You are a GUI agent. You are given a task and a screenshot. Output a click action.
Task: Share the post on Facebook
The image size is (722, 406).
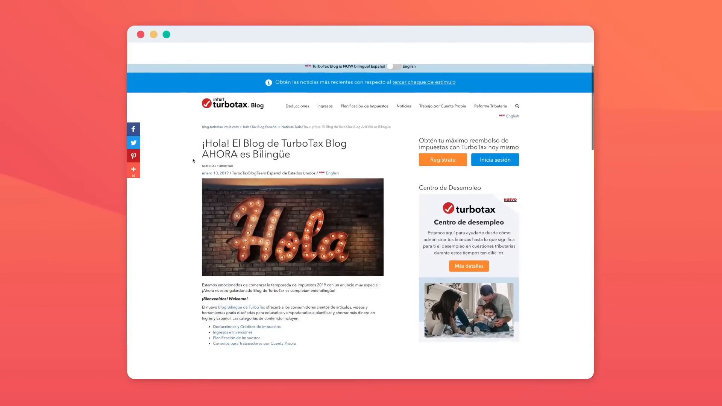[x=133, y=129]
